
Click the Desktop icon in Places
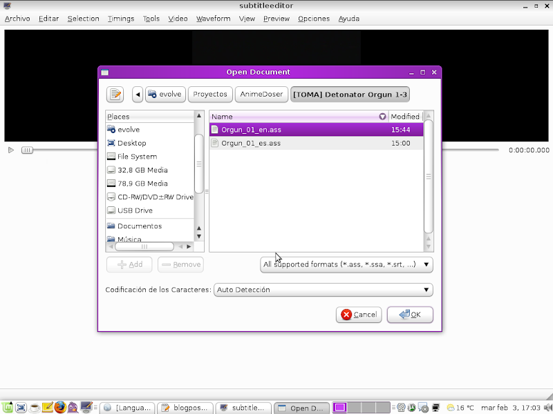pyautogui.click(x=111, y=143)
